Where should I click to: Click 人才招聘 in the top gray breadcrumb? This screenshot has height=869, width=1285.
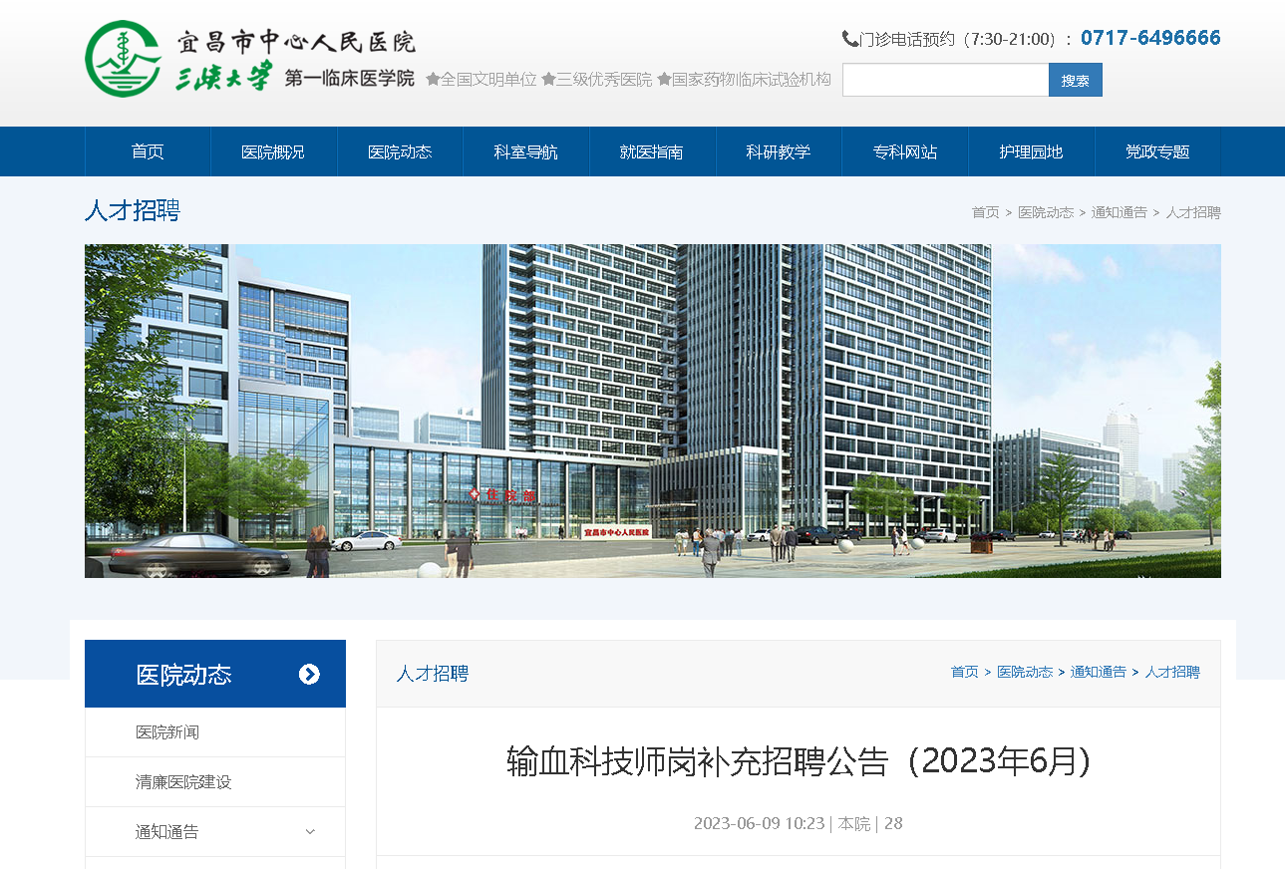point(1193,212)
